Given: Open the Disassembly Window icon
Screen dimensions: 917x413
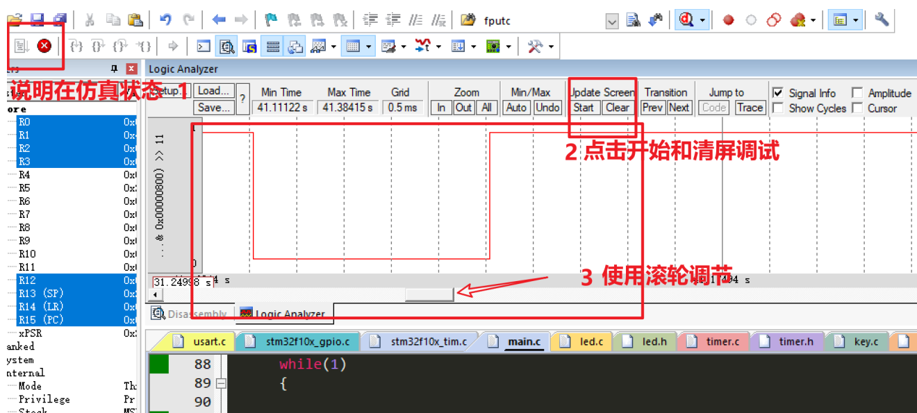Looking at the screenshot, I should pos(226,46).
